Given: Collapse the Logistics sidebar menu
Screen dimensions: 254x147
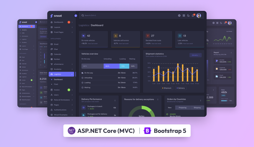Looking at the screenshot, I should 61,74.
